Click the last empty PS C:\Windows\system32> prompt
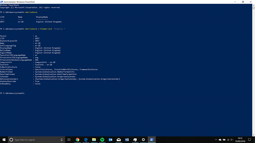Screen dimensions: 255x143 click(x=12, y=93)
